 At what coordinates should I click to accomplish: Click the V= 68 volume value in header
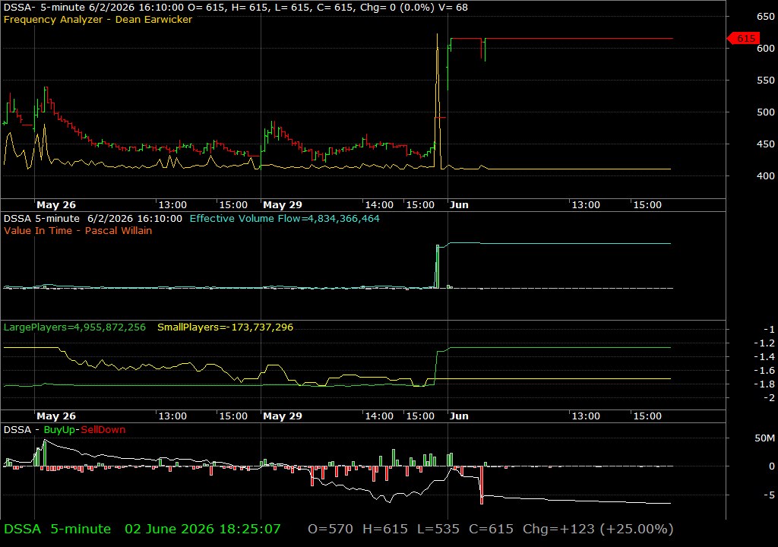coord(453,8)
